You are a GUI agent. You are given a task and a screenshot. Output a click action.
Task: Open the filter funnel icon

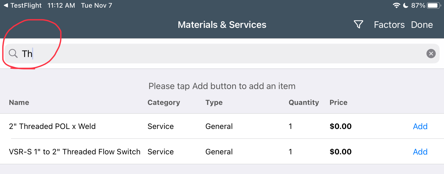click(358, 25)
